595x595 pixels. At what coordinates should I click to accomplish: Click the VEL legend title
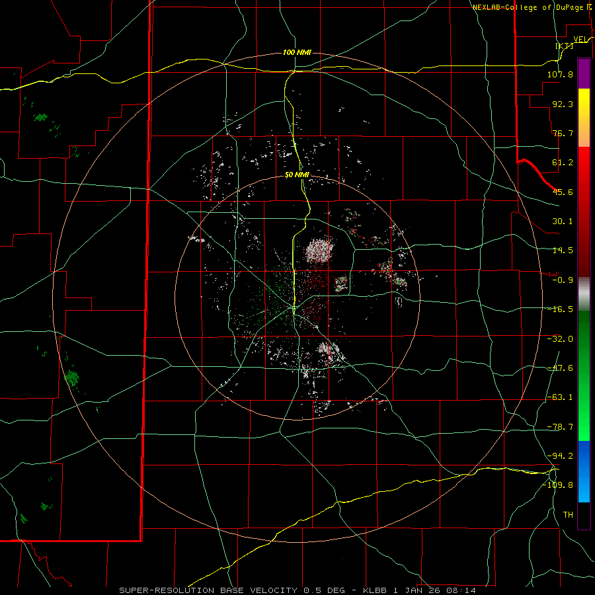(580, 40)
